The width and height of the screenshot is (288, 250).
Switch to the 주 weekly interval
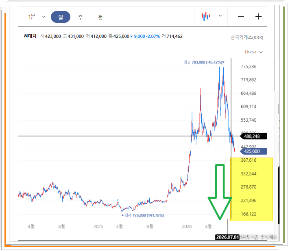coord(81,17)
